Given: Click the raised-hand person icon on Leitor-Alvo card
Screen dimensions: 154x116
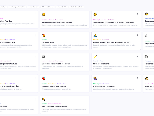Looking at the screenshot, I should pos(95,78).
